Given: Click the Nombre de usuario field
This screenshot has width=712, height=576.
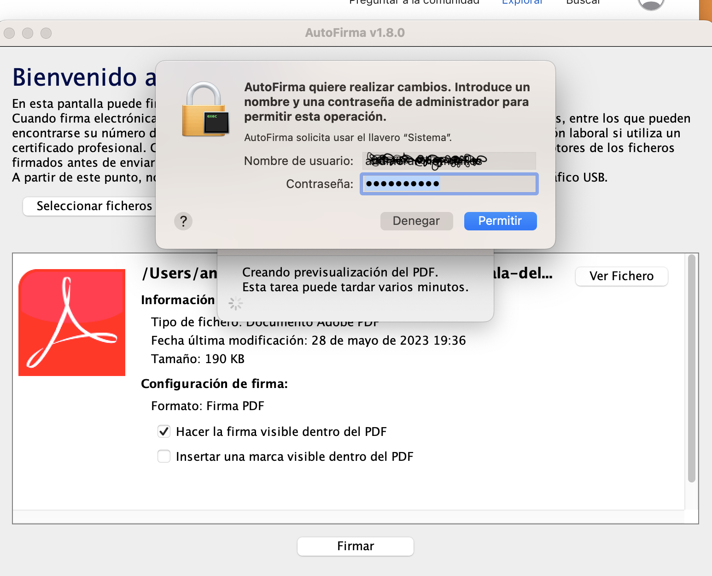Looking at the screenshot, I should pos(449,161).
